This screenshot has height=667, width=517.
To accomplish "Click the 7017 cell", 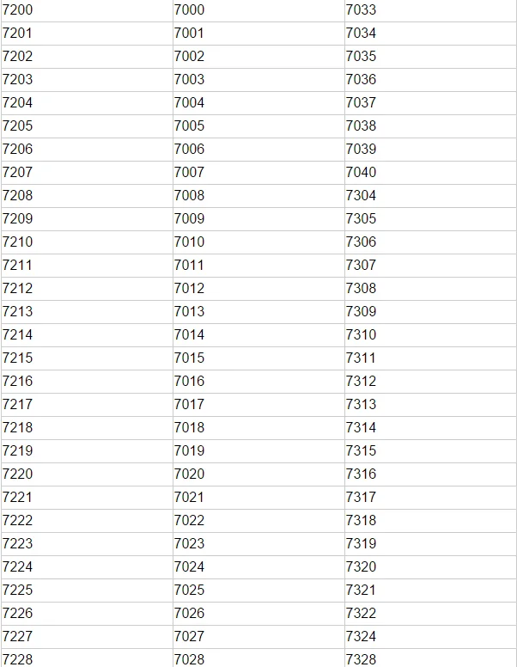I will [190, 405].
